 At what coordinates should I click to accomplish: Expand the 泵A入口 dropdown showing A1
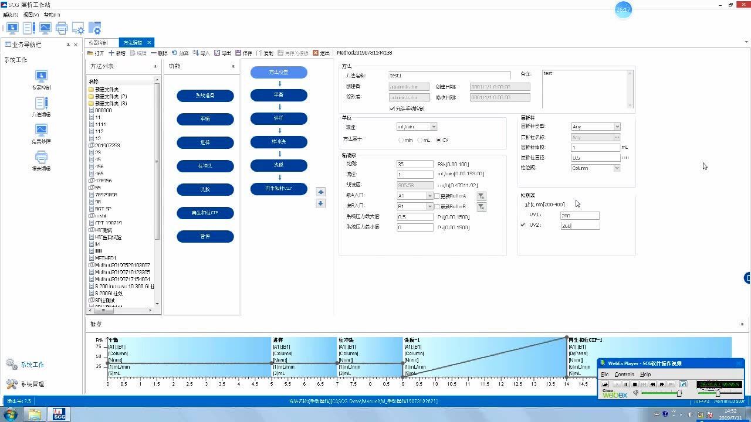click(429, 196)
